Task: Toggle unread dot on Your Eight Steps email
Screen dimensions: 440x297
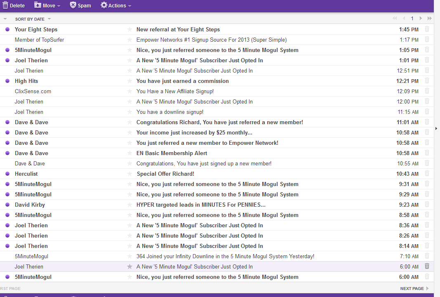Action: coord(7,29)
